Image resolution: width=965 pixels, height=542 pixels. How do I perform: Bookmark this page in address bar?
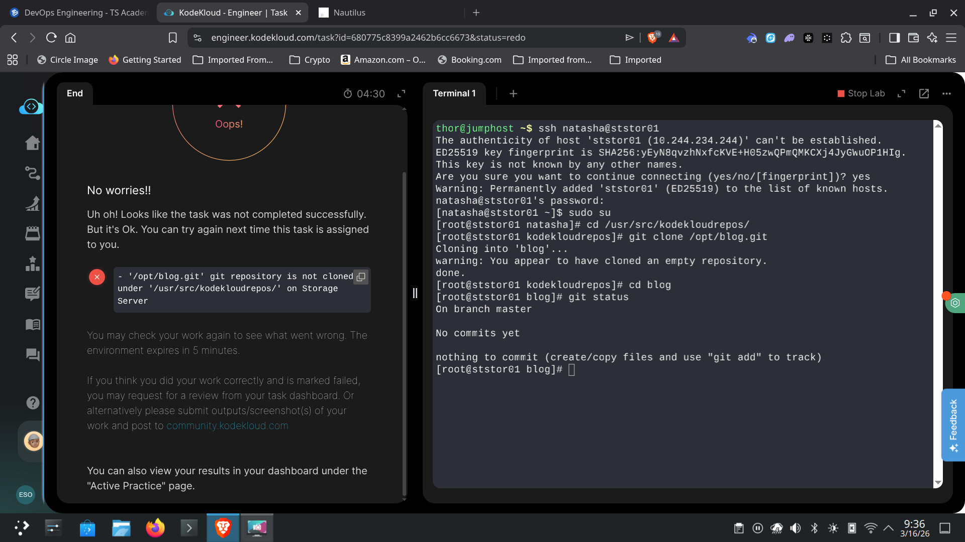[x=172, y=38]
